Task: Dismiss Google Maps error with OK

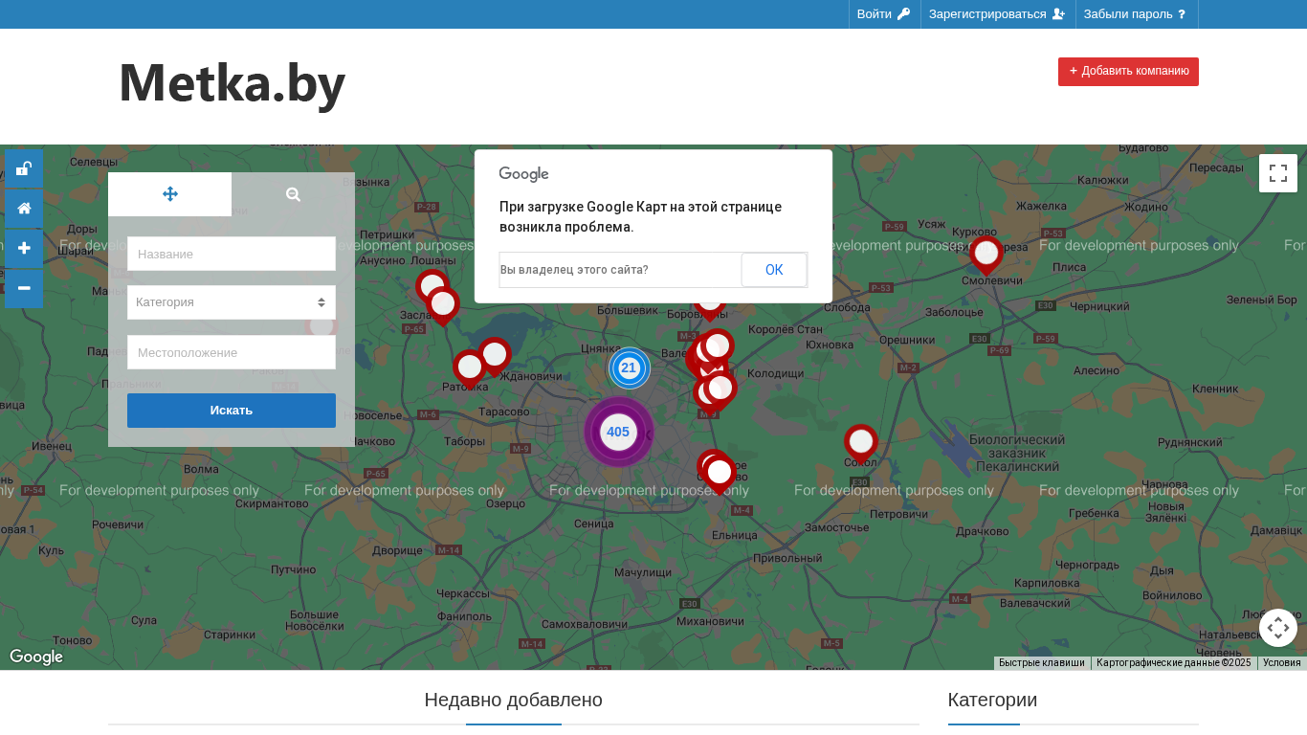Action: point(774,270)
